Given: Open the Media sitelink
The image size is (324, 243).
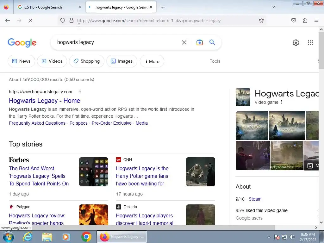Looking at the screenshot, I should coord(142,123).
